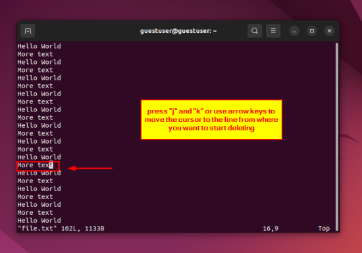This screenshot has width=362, height=253.
Task: Click More text line under first Hello World
Action: coord(36,54)
